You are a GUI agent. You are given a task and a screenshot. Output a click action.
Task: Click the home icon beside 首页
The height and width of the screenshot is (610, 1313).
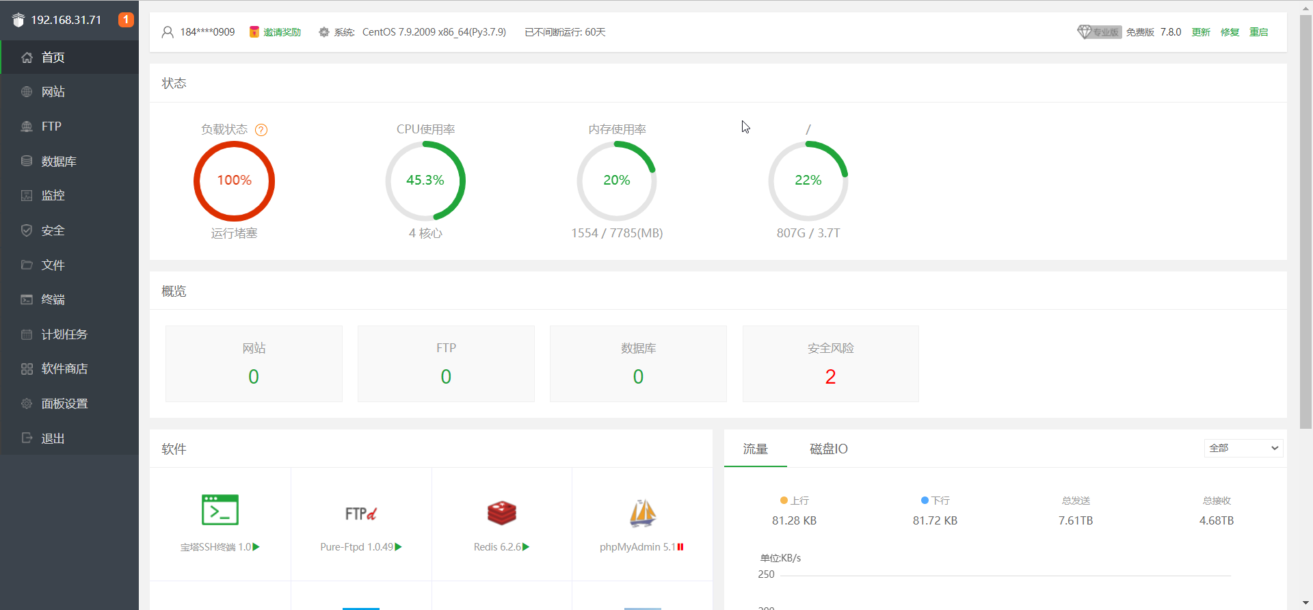(27, 57)
